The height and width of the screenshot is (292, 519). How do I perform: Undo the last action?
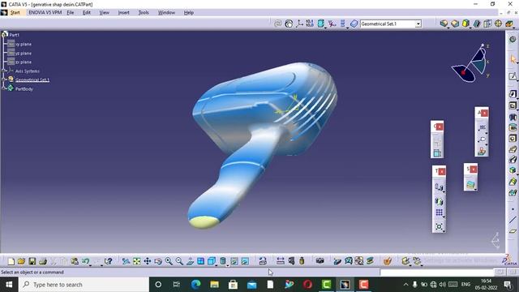tap(85, 261)
